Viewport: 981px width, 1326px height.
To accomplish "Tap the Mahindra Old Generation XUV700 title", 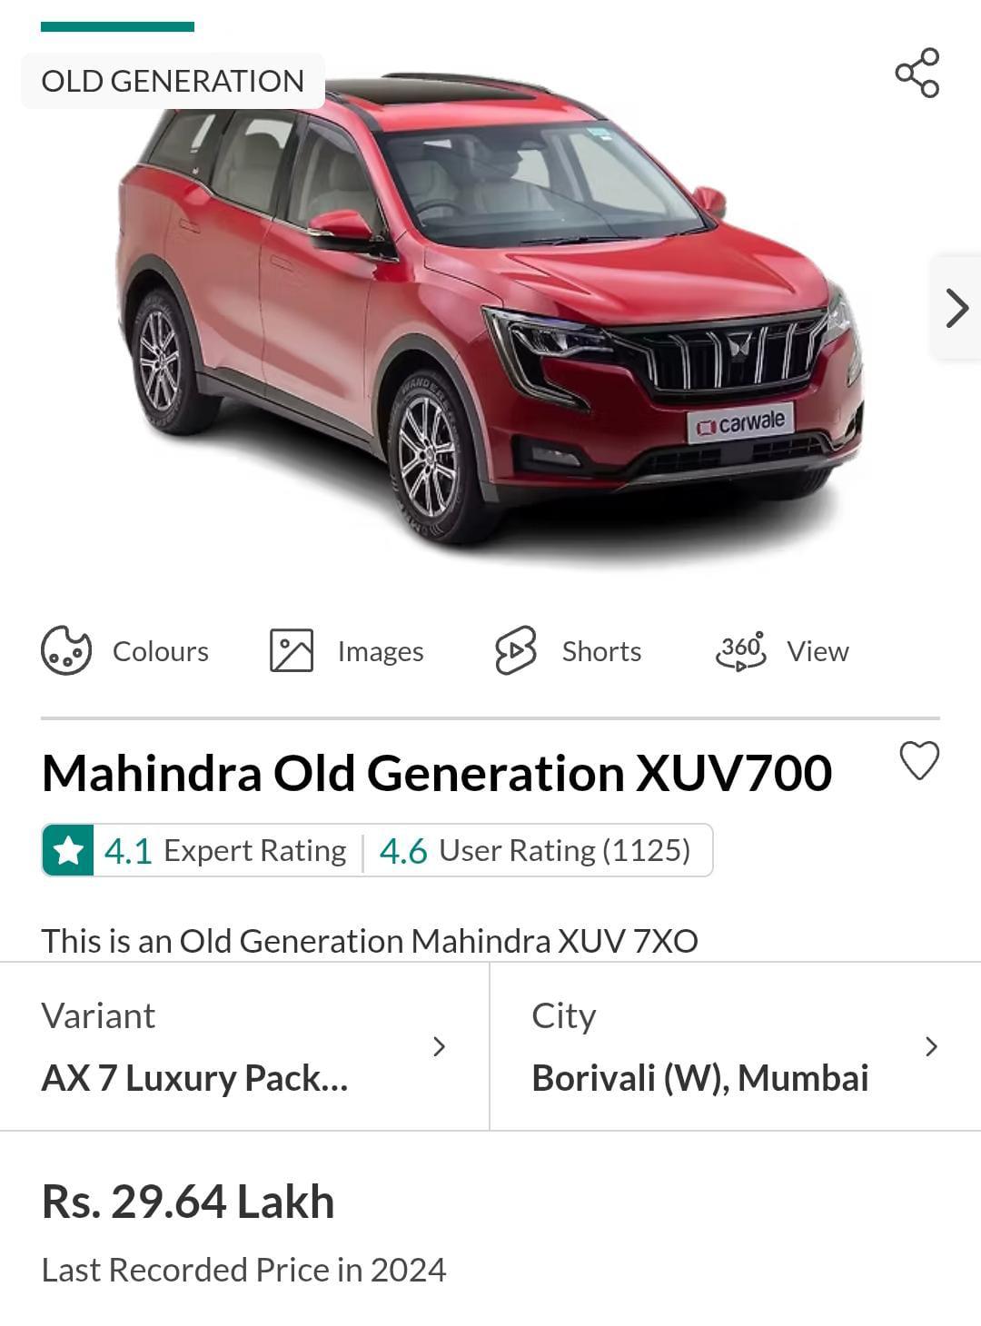I will 437,773.
